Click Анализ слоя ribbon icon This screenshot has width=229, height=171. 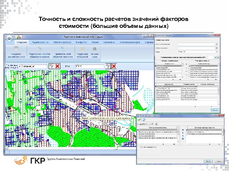pyautogui.click(x=95, y=48)
